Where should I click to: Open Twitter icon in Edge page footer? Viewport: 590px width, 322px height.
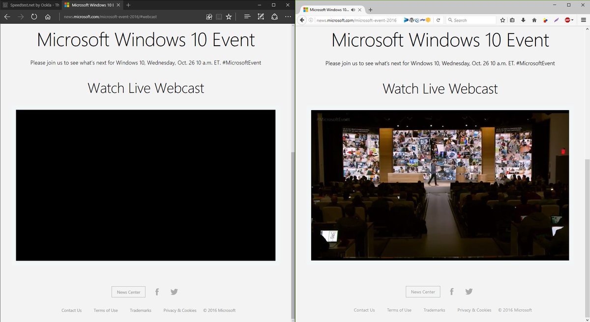tap(174, 292)
